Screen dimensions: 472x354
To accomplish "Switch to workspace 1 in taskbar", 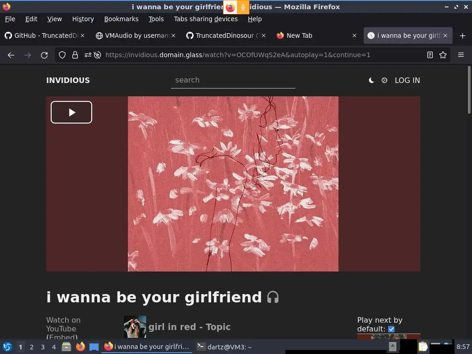I will [20, 347].
